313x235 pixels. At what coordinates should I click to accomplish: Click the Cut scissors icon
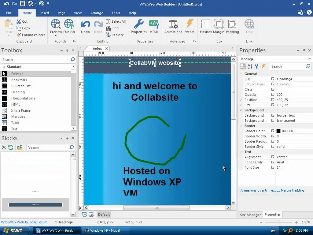19,21
